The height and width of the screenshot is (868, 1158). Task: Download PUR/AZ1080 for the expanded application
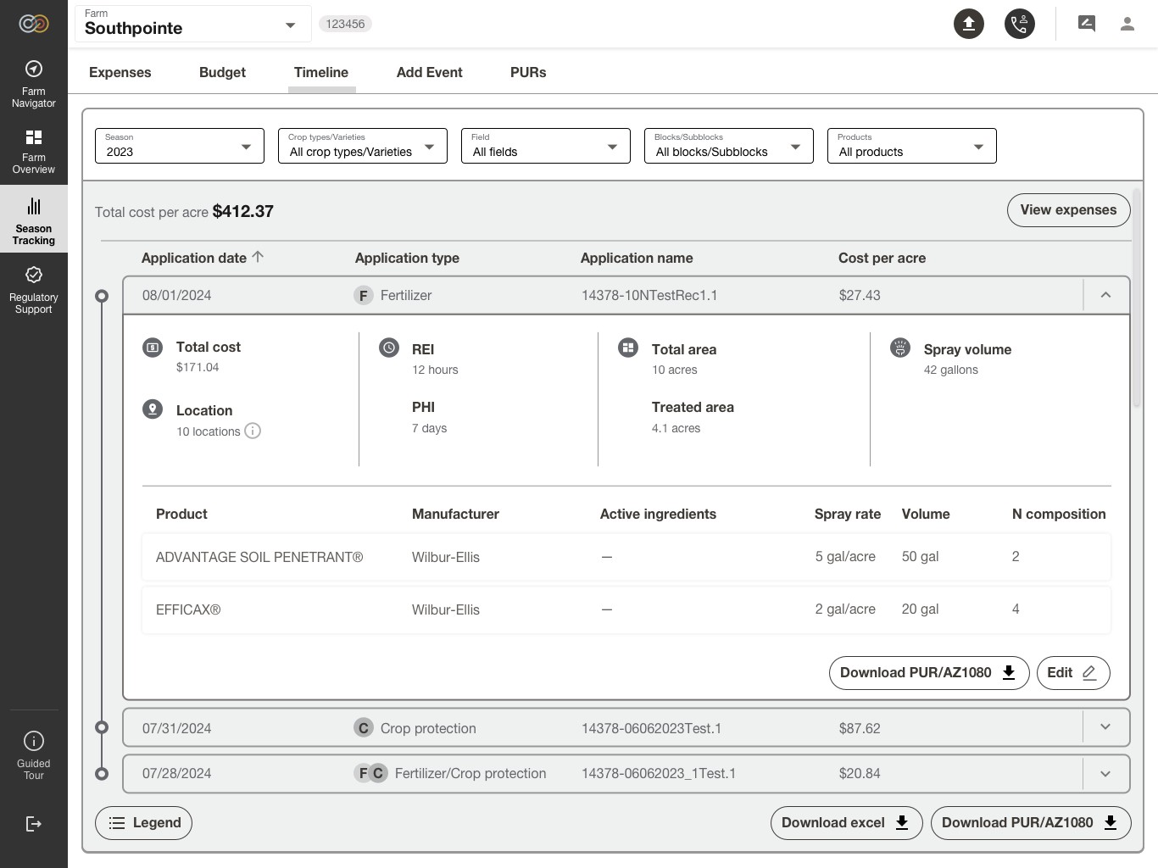coord(929,673)
